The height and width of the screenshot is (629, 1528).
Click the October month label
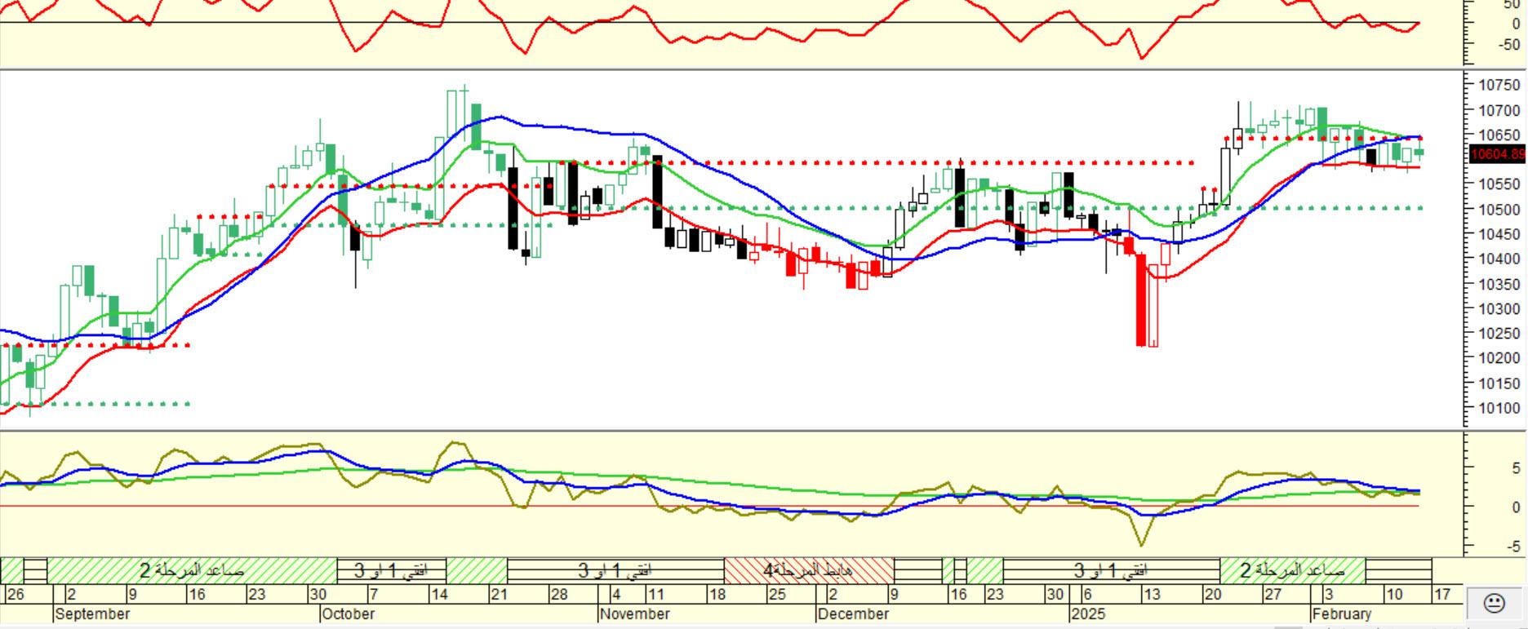pyautogui.click(x=349, y=613)
